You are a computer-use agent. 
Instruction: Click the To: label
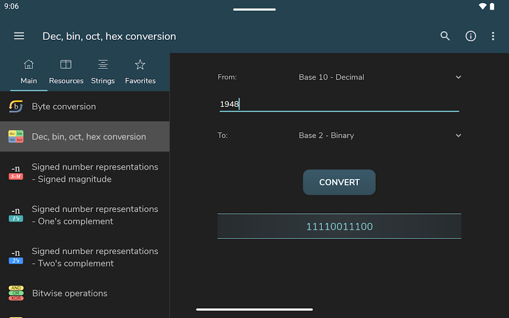point(223,135)
